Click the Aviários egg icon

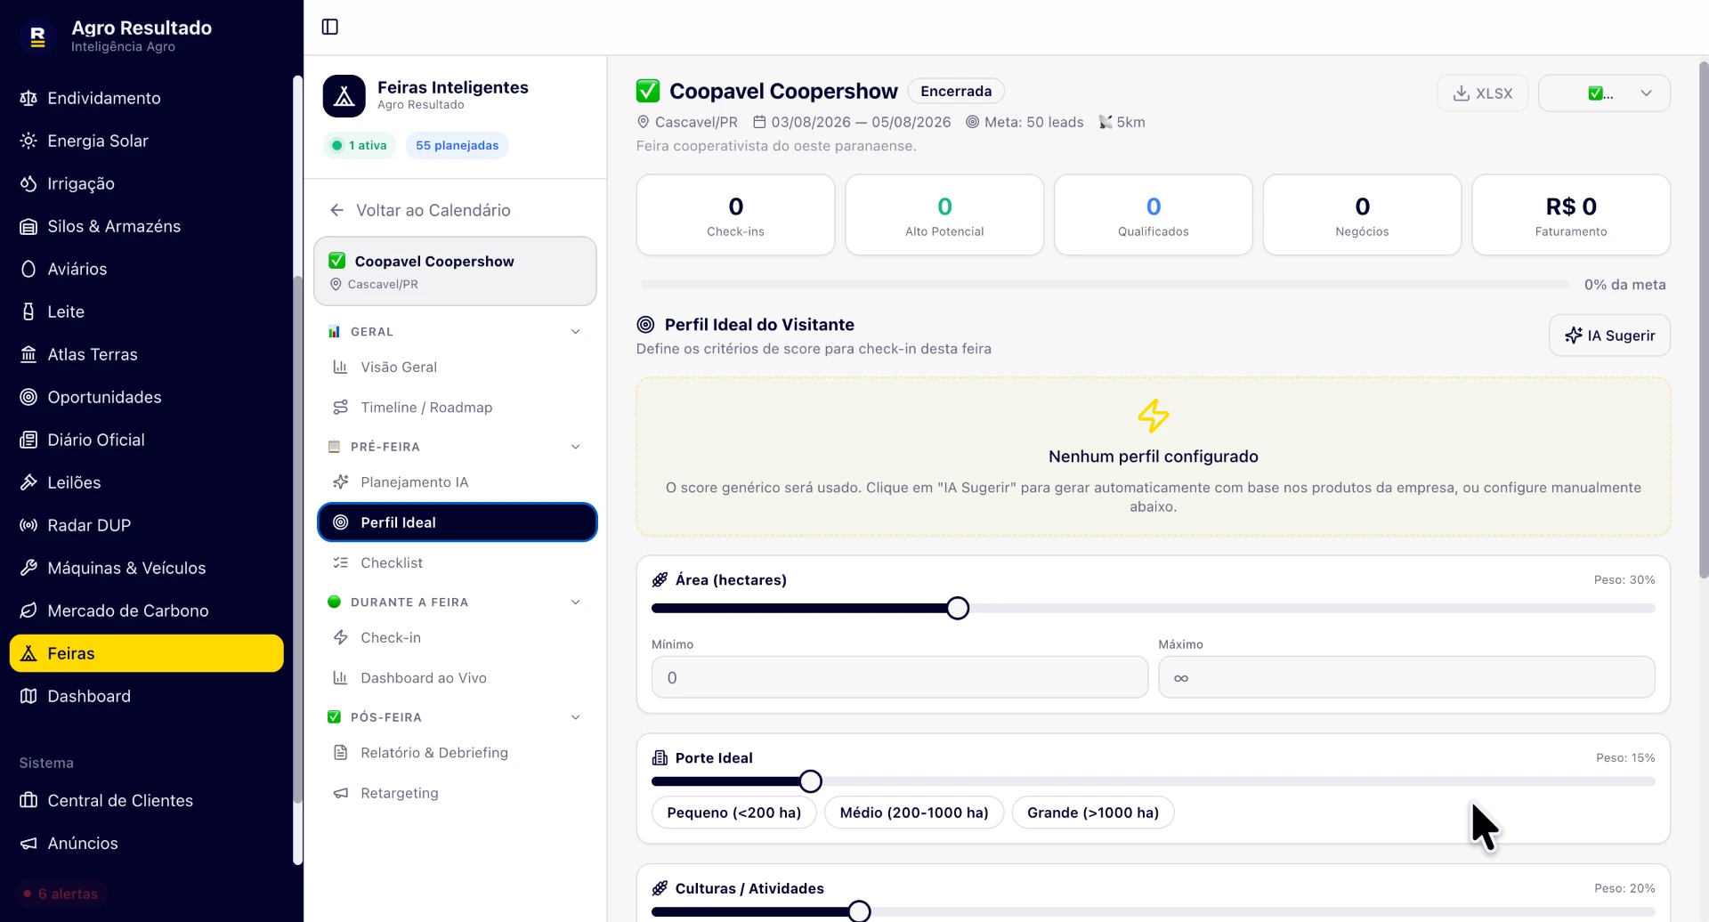[28, 269]
